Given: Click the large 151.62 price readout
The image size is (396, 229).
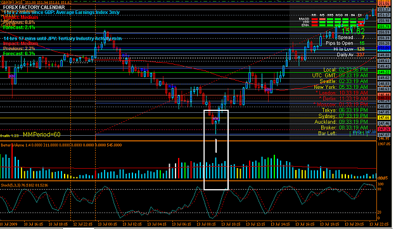Looking at the screenshot, I should pyautogui.click(x=353, y=31).
